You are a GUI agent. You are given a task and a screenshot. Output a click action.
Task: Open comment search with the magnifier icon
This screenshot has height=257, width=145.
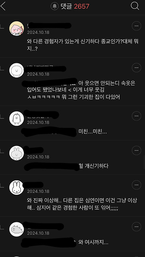tap(135, 6)
